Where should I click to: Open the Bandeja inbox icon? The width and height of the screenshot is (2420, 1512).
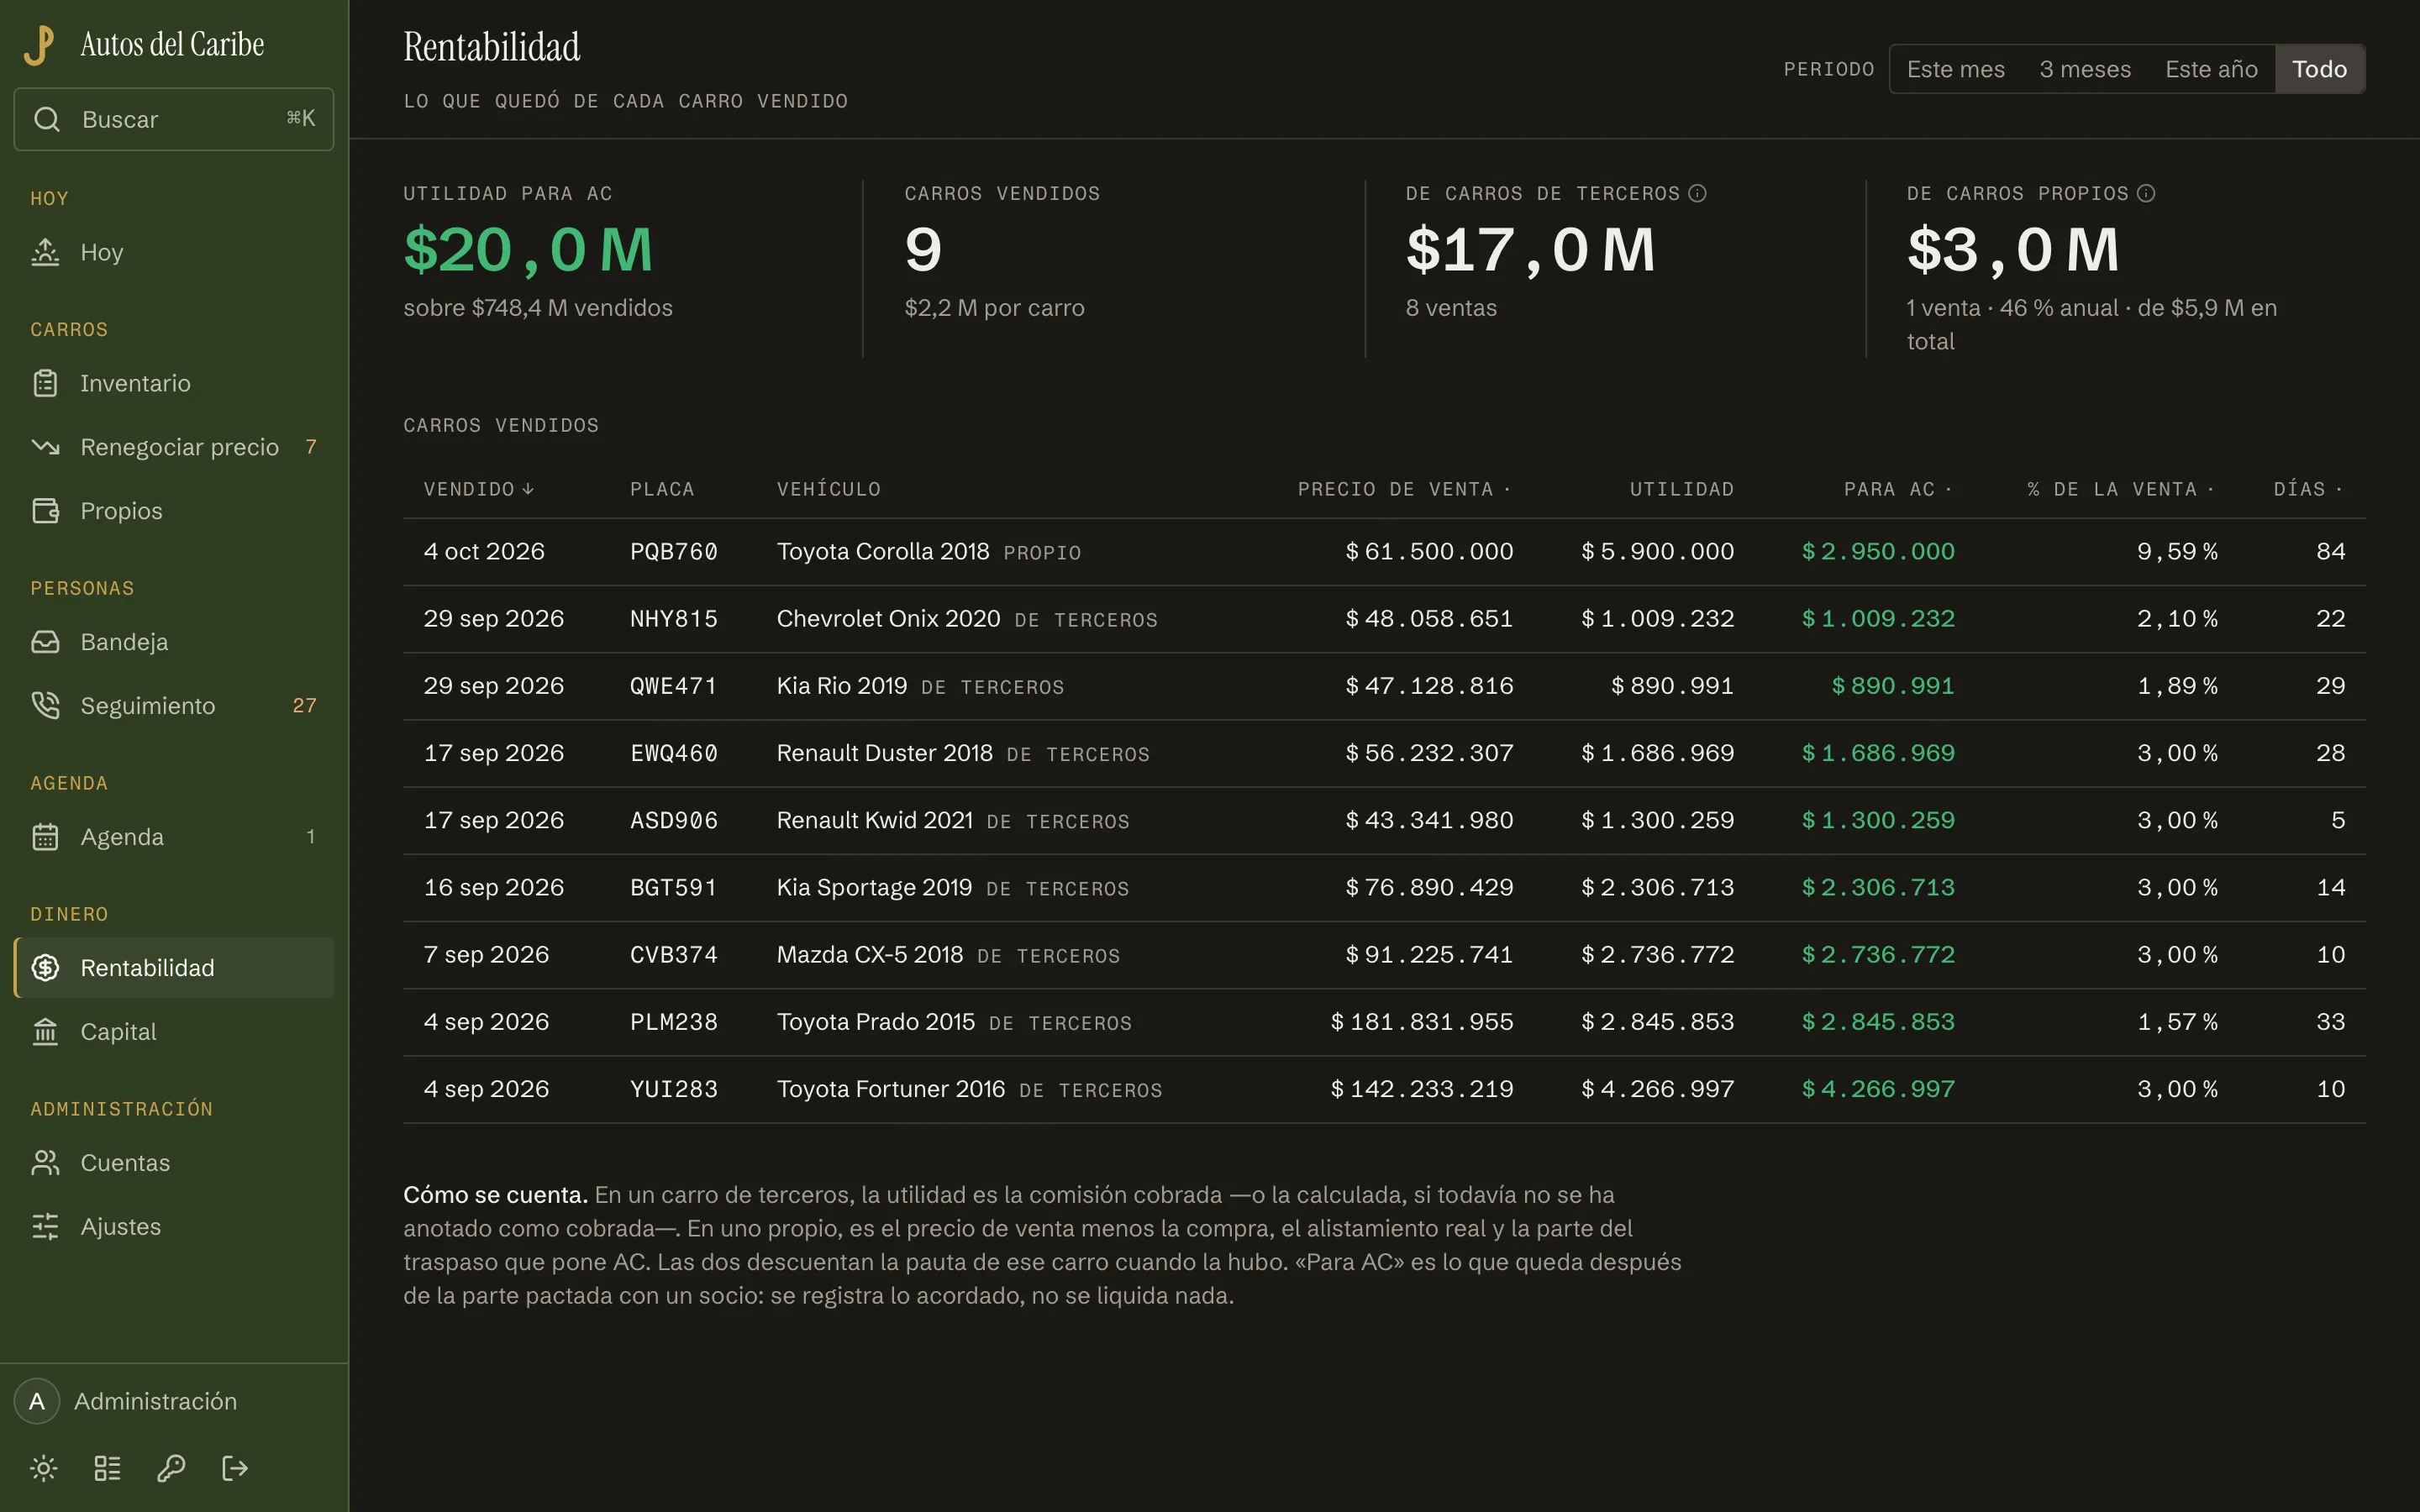pyautogui.click(x=45, y=642)
